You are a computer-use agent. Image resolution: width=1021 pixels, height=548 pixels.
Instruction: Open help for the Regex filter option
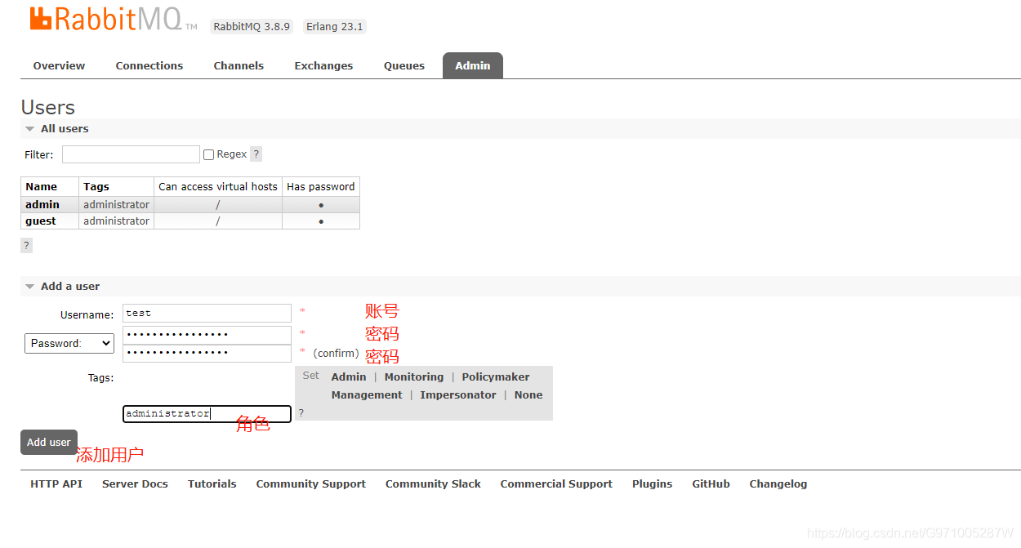pos(256,154)
